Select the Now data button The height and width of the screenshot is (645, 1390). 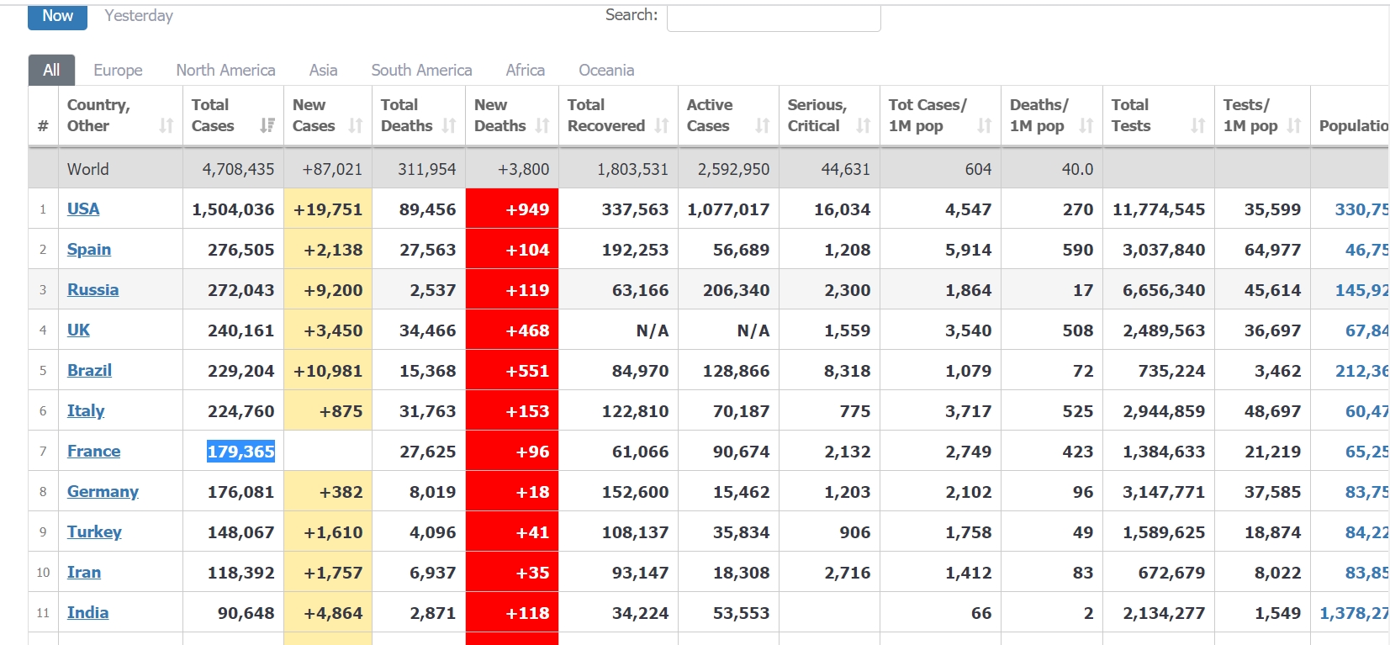(57, 16)
